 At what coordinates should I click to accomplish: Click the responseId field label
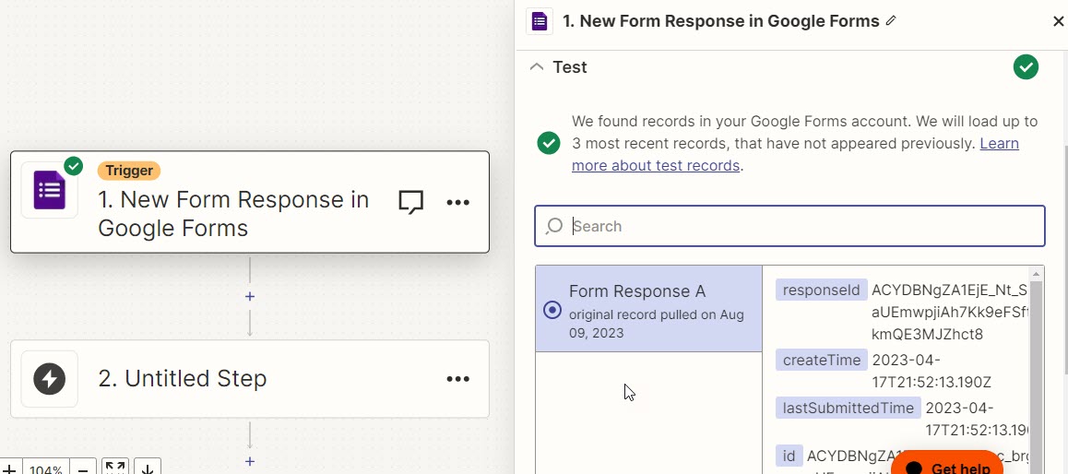click(x=822, y=290)
